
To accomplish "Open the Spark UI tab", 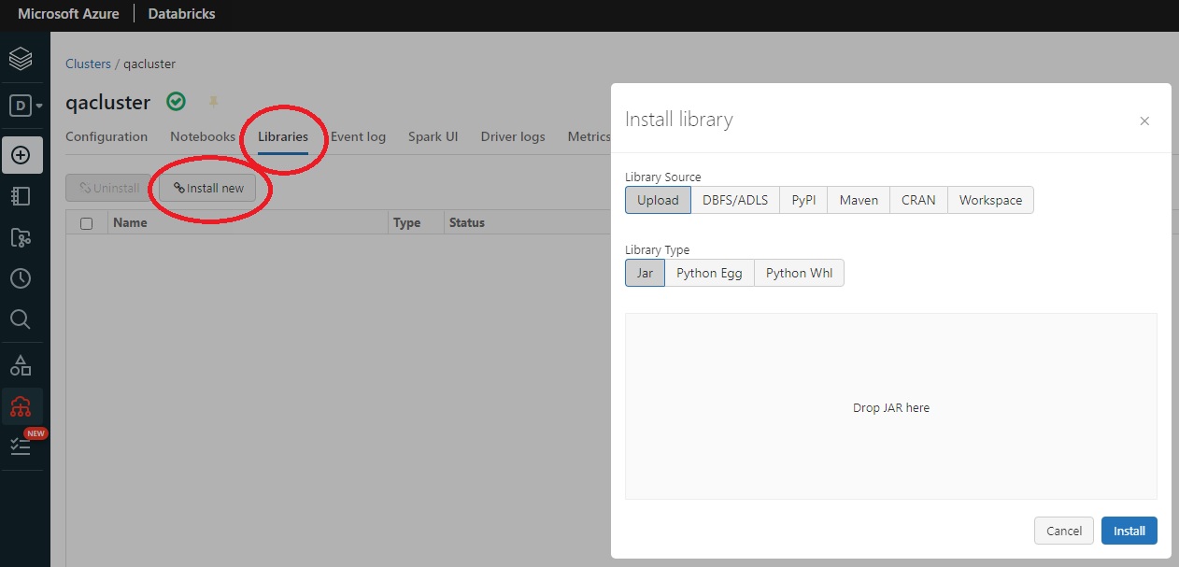I will coord(433,136).
